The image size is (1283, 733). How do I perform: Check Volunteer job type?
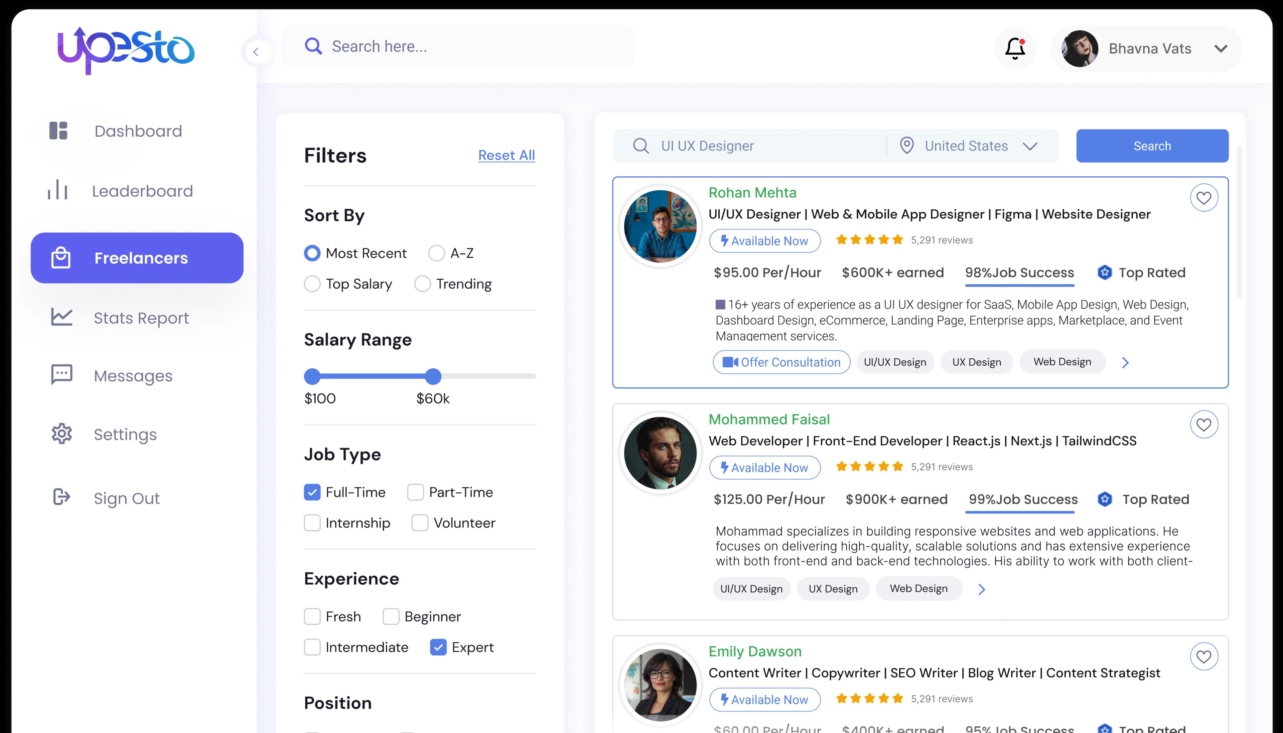420,523
